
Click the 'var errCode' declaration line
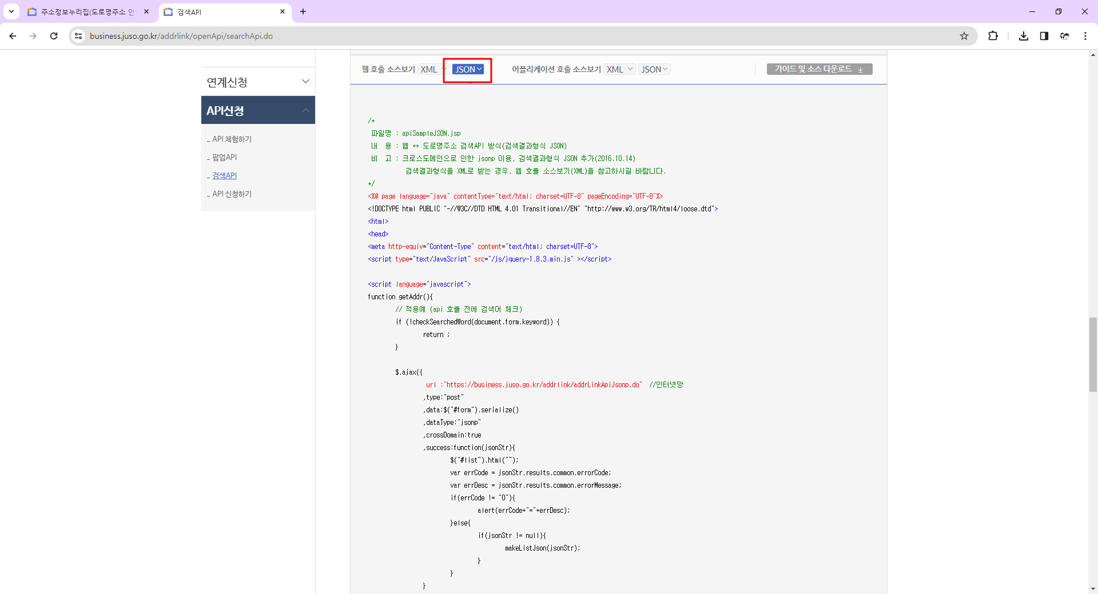[x=530, y=473]
